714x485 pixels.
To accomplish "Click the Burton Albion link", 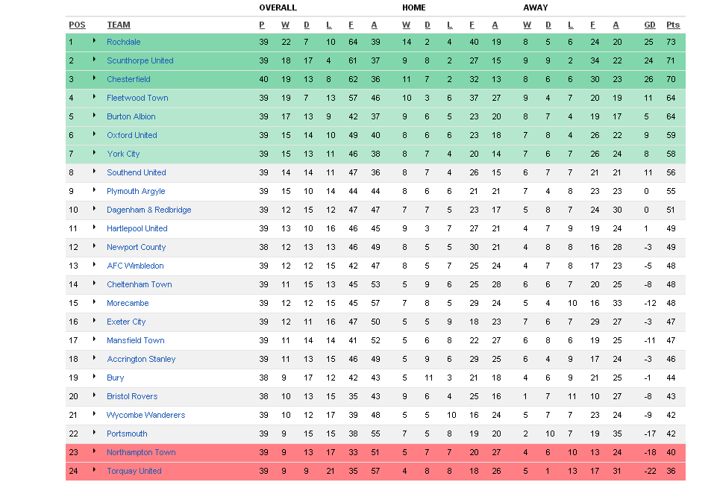I will coord(131,116).
